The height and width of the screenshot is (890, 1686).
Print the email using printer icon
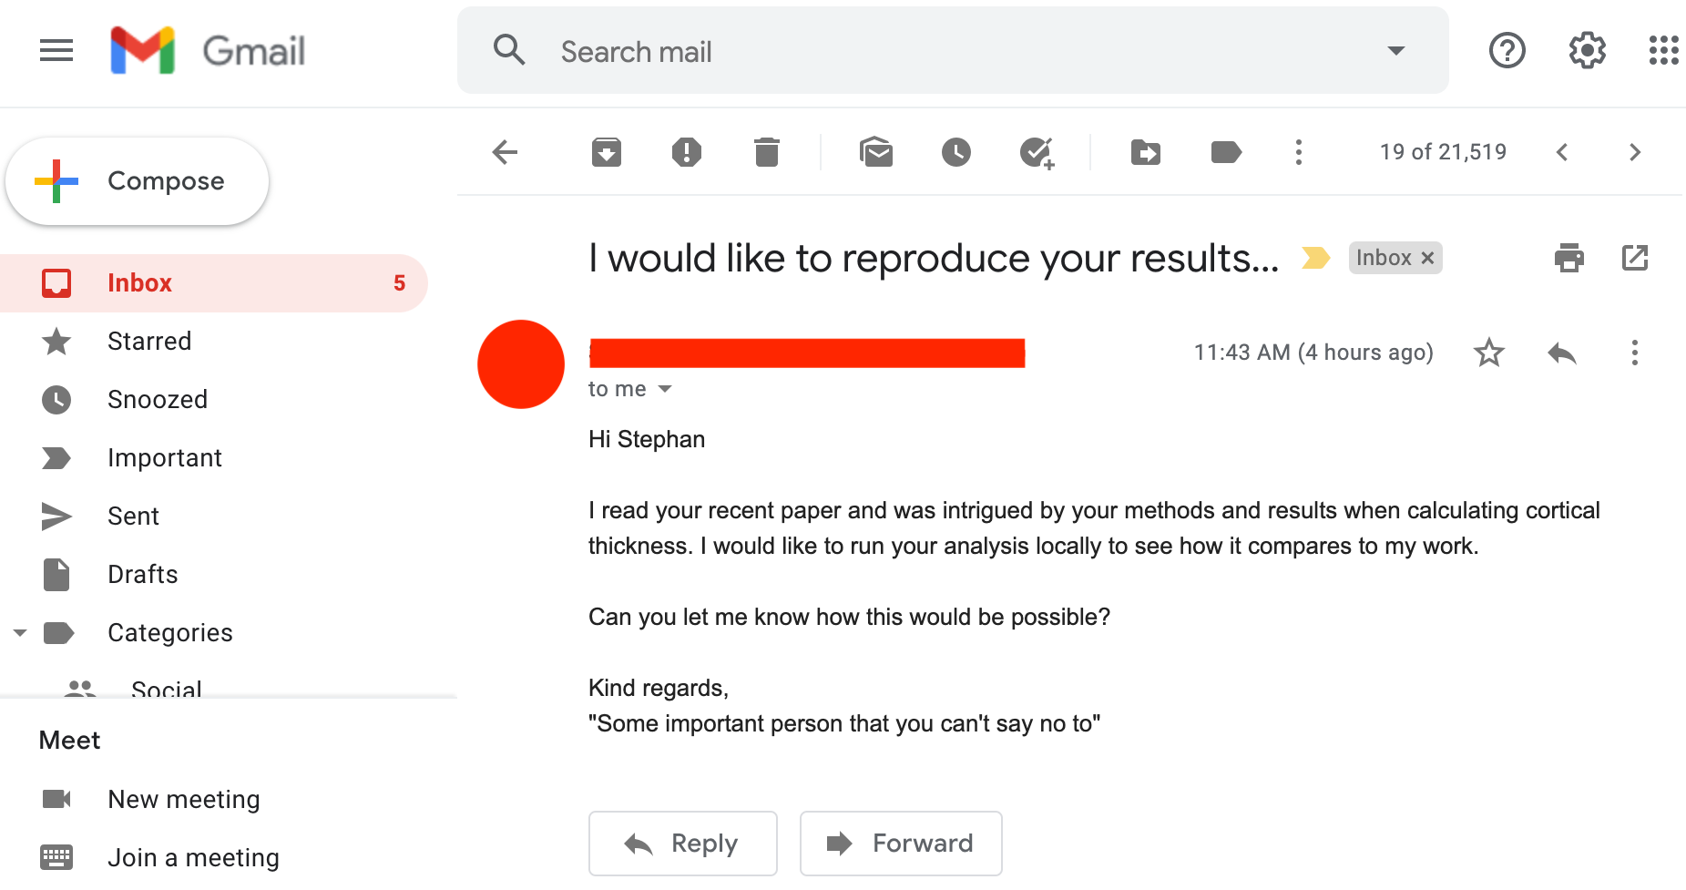coord(1568,259)
